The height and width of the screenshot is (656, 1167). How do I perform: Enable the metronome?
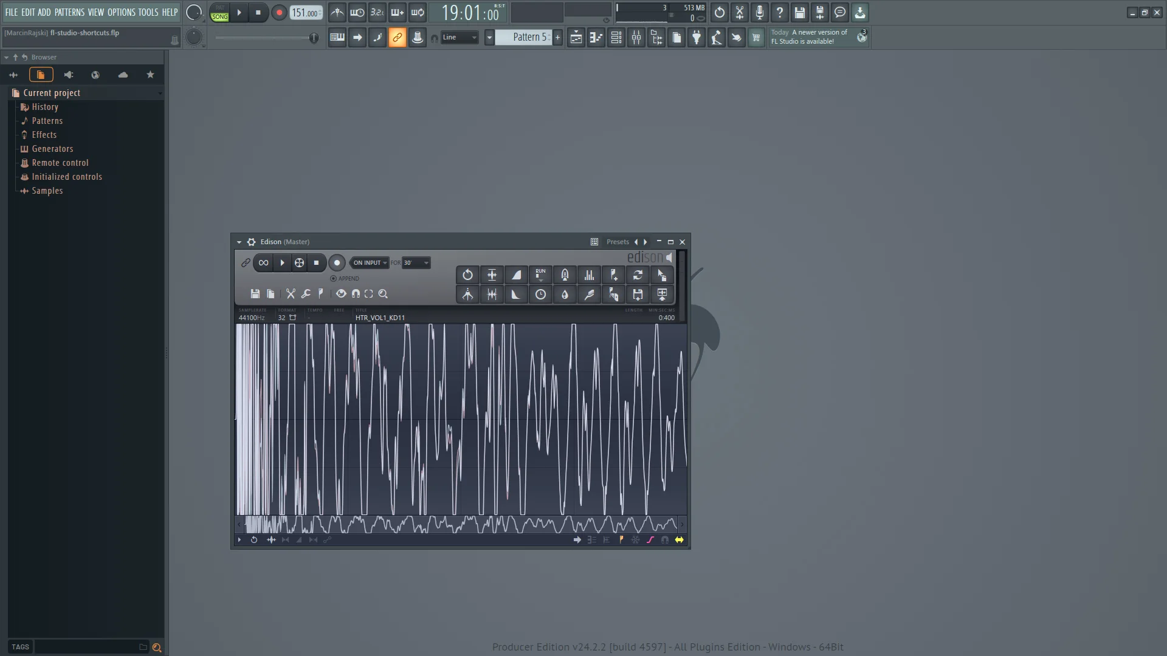337,12
